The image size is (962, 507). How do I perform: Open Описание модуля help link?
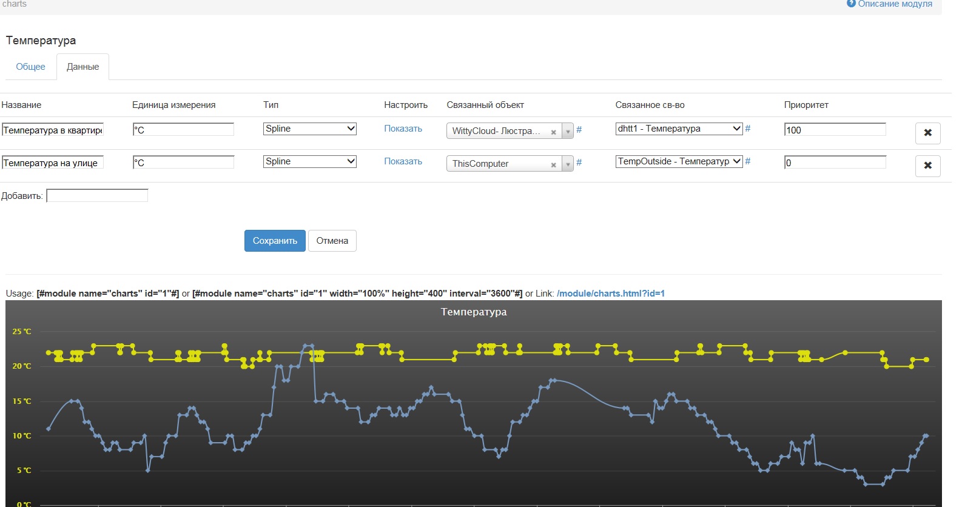pyautogui.click(x=889, y=4)
